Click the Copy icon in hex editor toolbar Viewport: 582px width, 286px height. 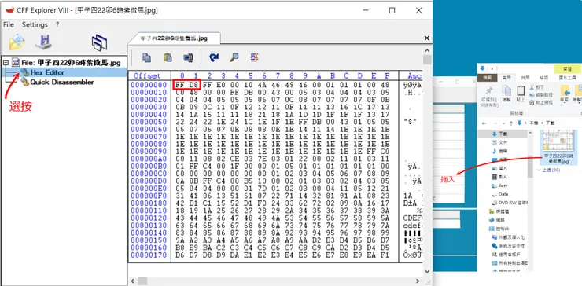pyautogui.click(x=146, y=57)
